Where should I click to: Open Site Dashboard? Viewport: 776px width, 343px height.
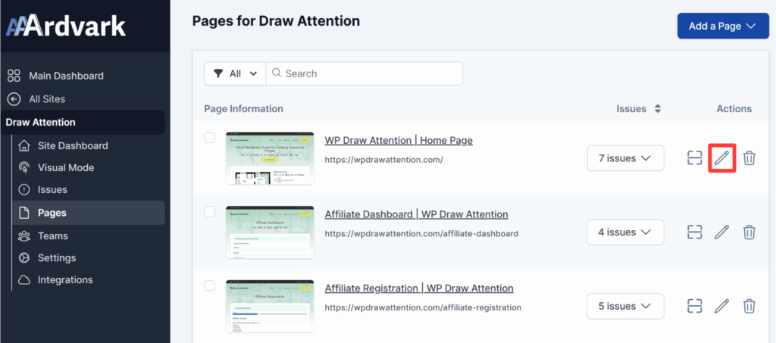click(73, 146)
